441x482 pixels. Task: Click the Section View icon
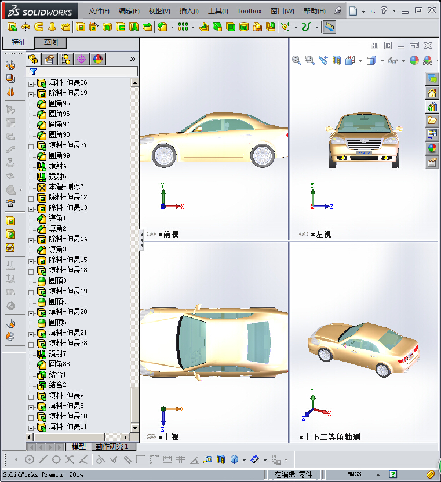click(x=337, y=60)
